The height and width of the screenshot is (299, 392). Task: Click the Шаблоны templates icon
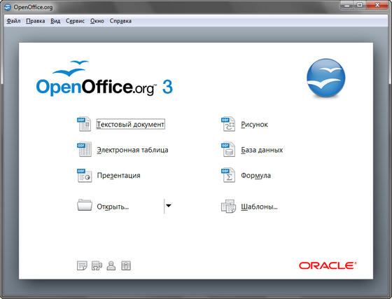[x=228, y=207]
